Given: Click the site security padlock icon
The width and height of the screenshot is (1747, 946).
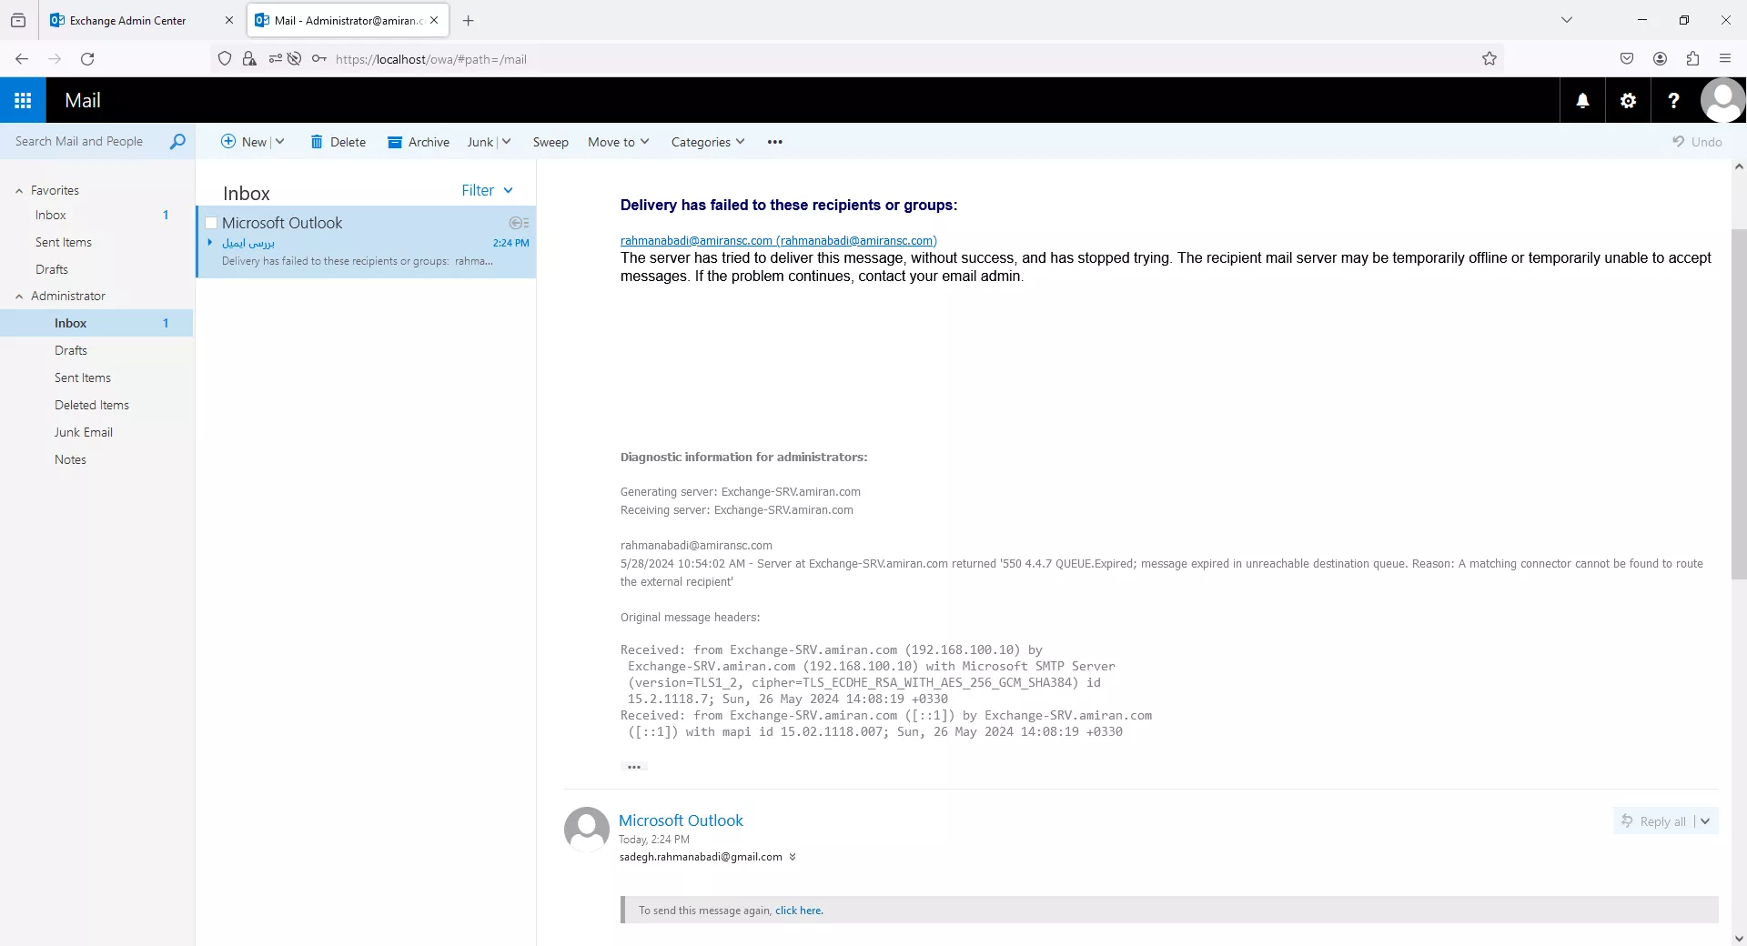Looking at the screenshot, I should click(249, 59).
